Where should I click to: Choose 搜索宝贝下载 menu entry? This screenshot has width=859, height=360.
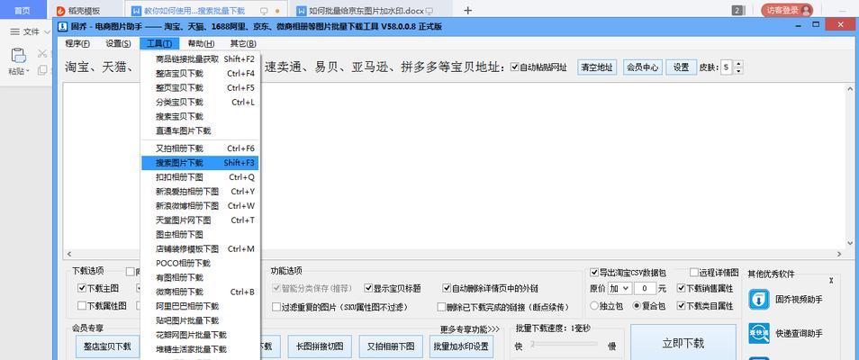tap(201, 116)
